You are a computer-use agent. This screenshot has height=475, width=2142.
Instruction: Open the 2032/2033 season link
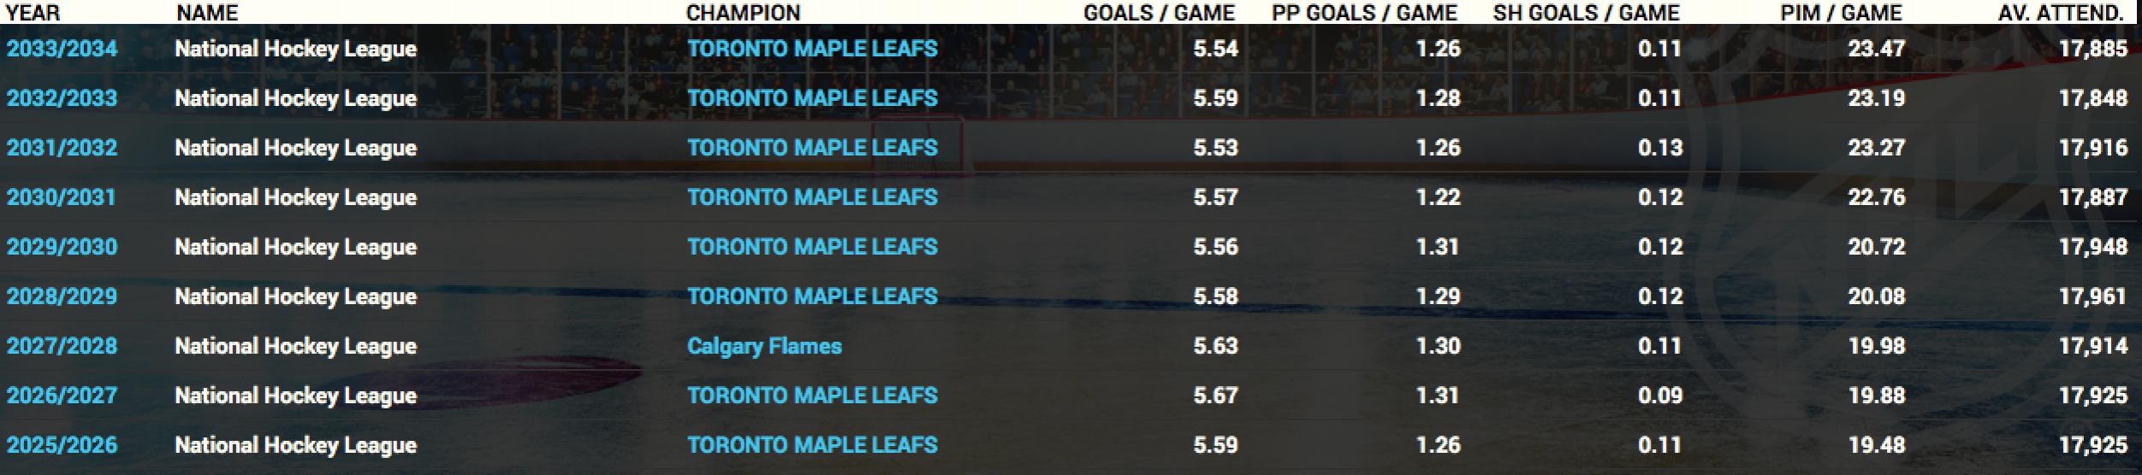(62, 98)
